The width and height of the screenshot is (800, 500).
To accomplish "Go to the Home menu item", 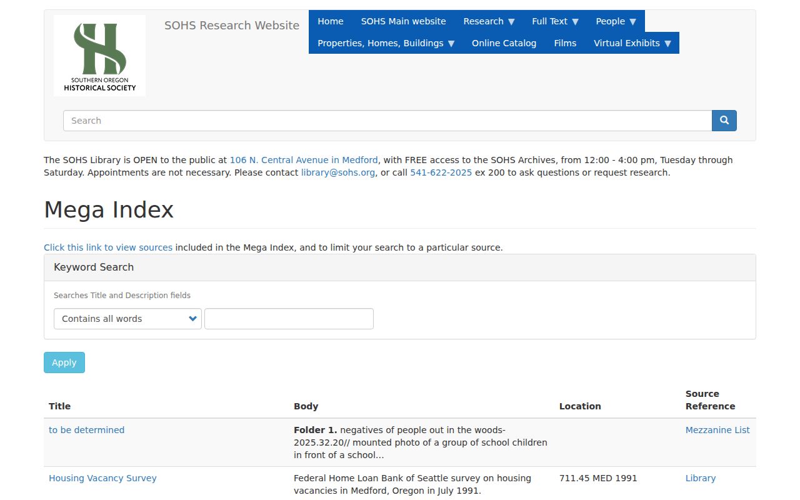I will (331, 21).
